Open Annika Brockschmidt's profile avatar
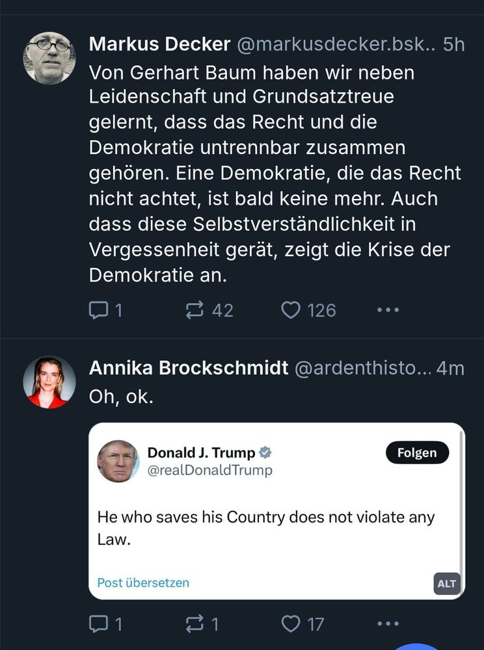This screenshot has height=650, width=484. point(49,382)
